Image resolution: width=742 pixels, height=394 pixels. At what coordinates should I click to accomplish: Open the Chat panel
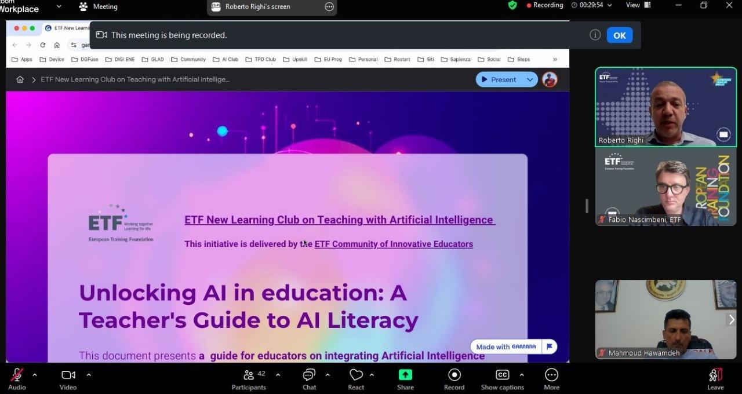pyautogui.click(x=310, y=379)
